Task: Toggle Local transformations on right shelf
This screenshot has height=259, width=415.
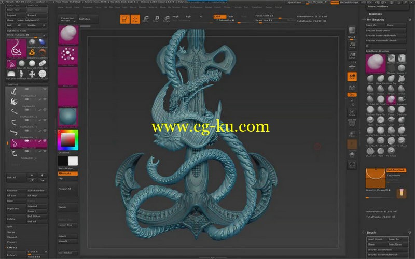Action: pyautogui.click(x=352, y=77)
